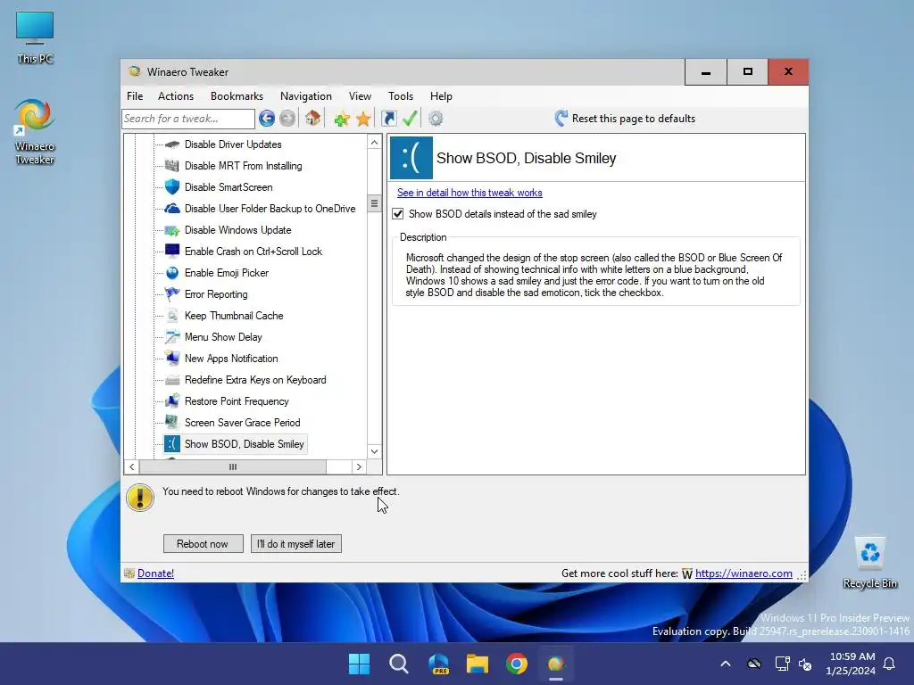Select Disable Driver Updates text
The width and height of the screenshot is (914, 685).
[233, 144]
